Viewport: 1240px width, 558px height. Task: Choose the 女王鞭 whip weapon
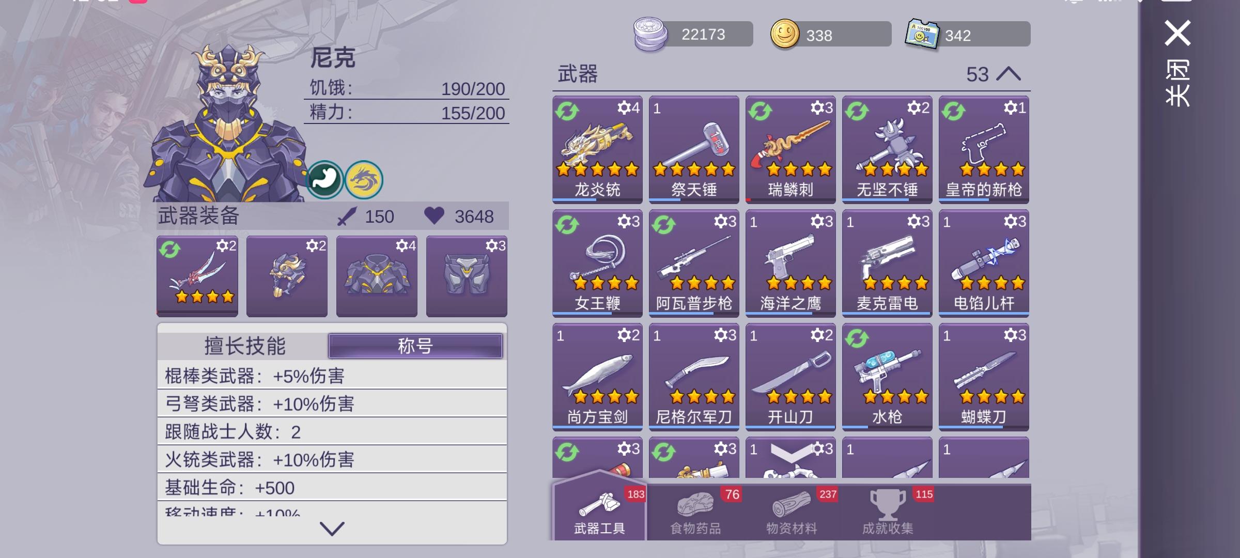(597, 263)
